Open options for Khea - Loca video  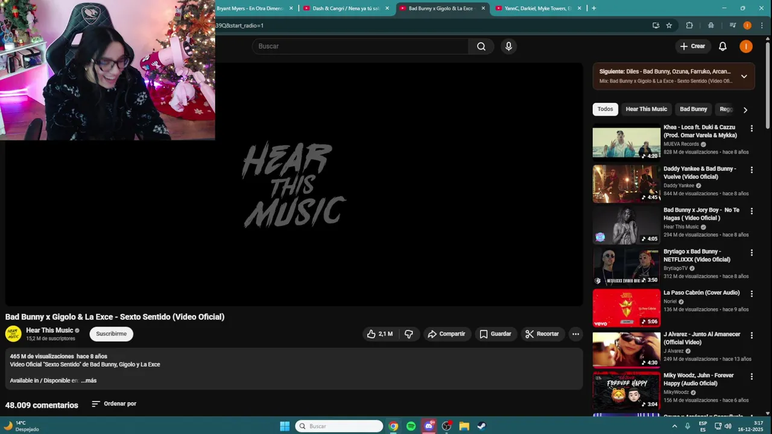751,128
